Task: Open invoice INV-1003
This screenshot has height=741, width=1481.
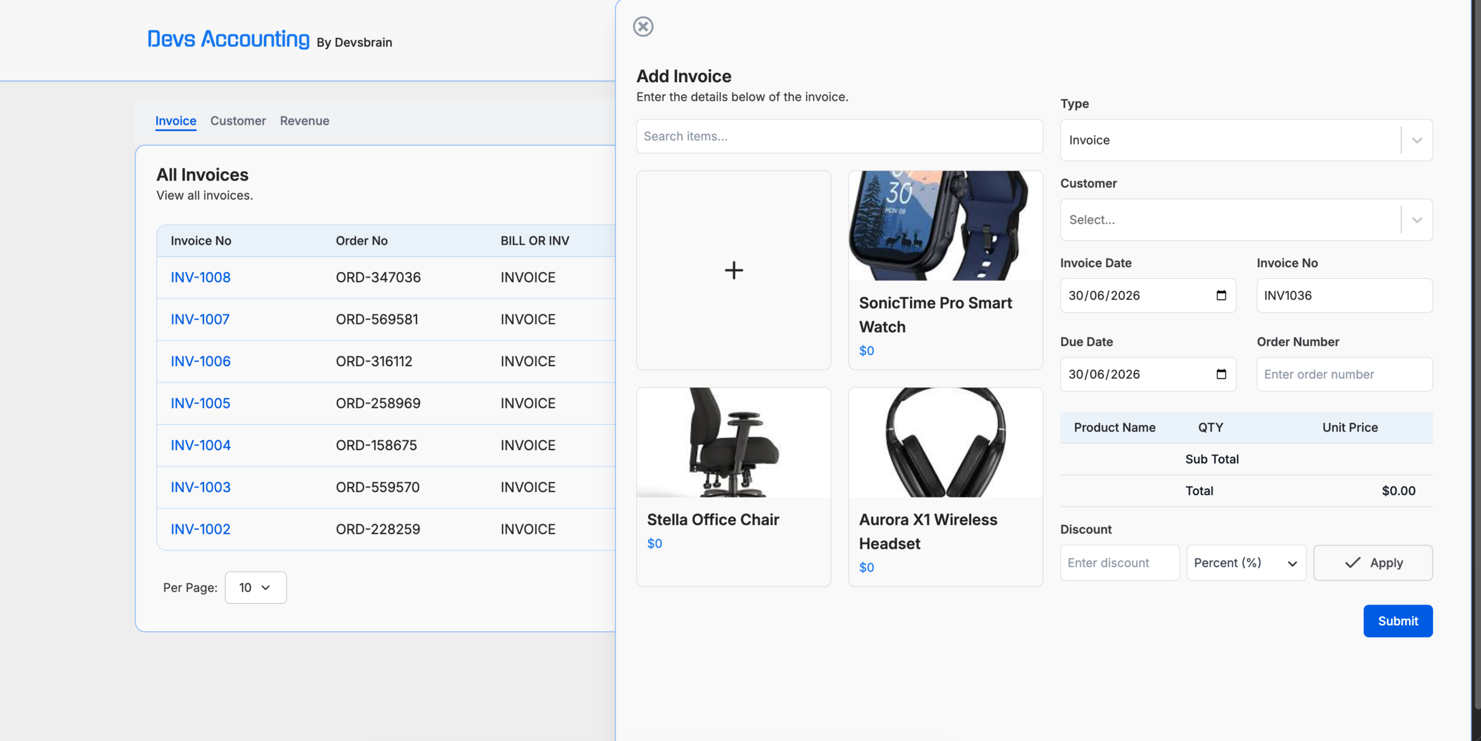Action: tap(200, 488)
